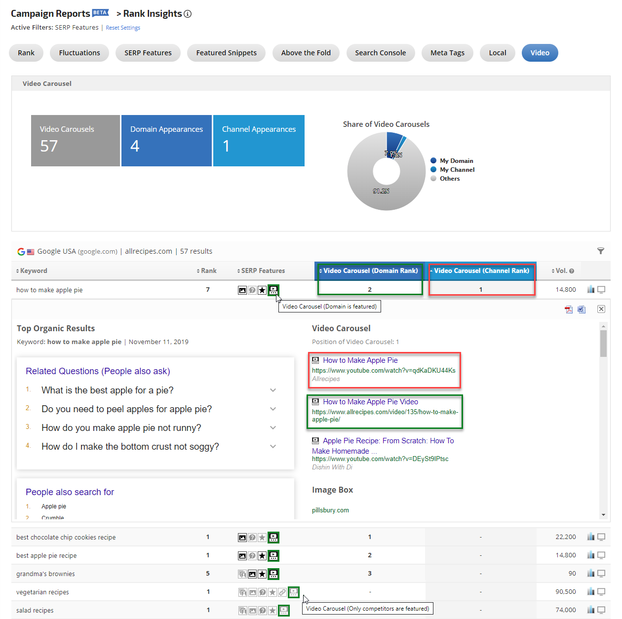Open 'How to Make Apple Pie Video' link
The height and width of the screenshot is (619, 622).
click(370, 402)
